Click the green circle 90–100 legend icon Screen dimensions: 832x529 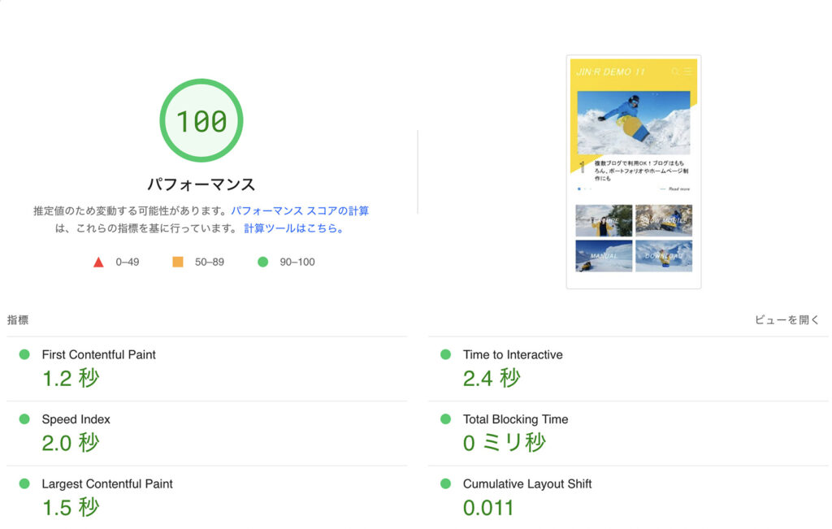(x=263, y=262)
